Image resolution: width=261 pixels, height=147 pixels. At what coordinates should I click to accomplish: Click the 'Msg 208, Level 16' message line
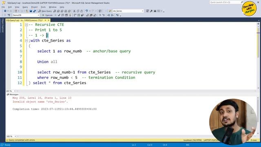click(x=42, y=98)
